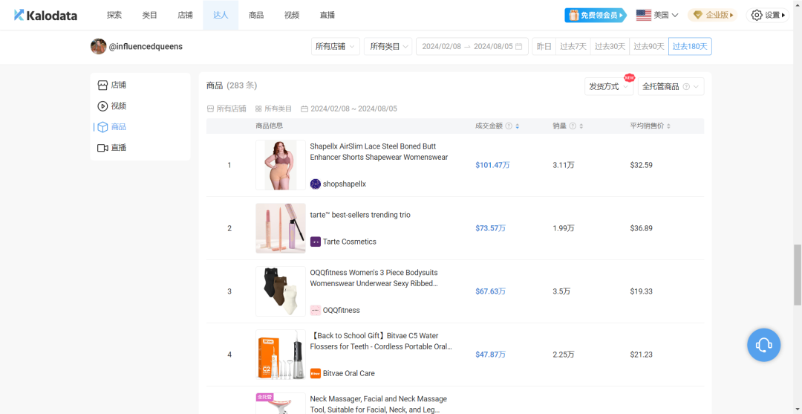Click the help icon next to 全托管商品
The width and height of the screenshot is (802, 414).
point(686,87)
